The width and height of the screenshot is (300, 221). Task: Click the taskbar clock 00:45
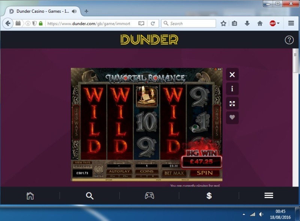point(280,211)
